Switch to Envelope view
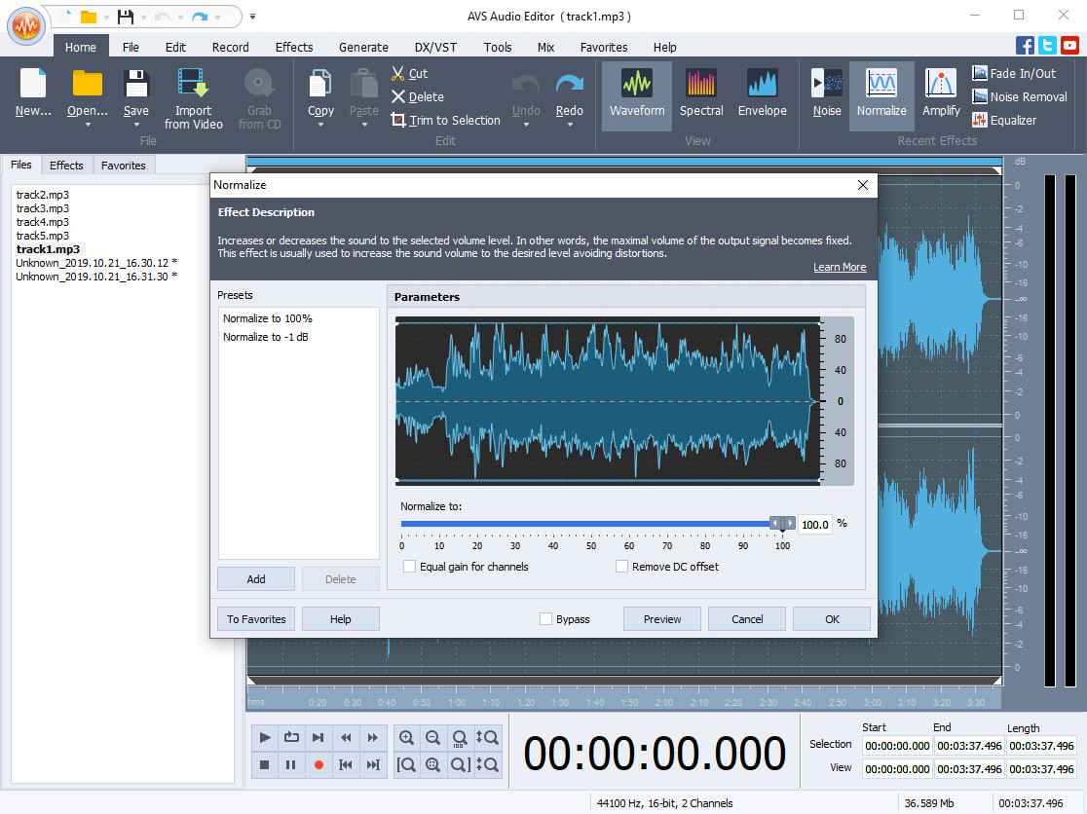1087x814 pixels. click(x=762, y=93)
